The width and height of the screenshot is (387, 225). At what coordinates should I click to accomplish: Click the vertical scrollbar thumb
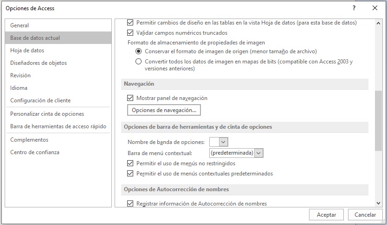coord(378,121)
